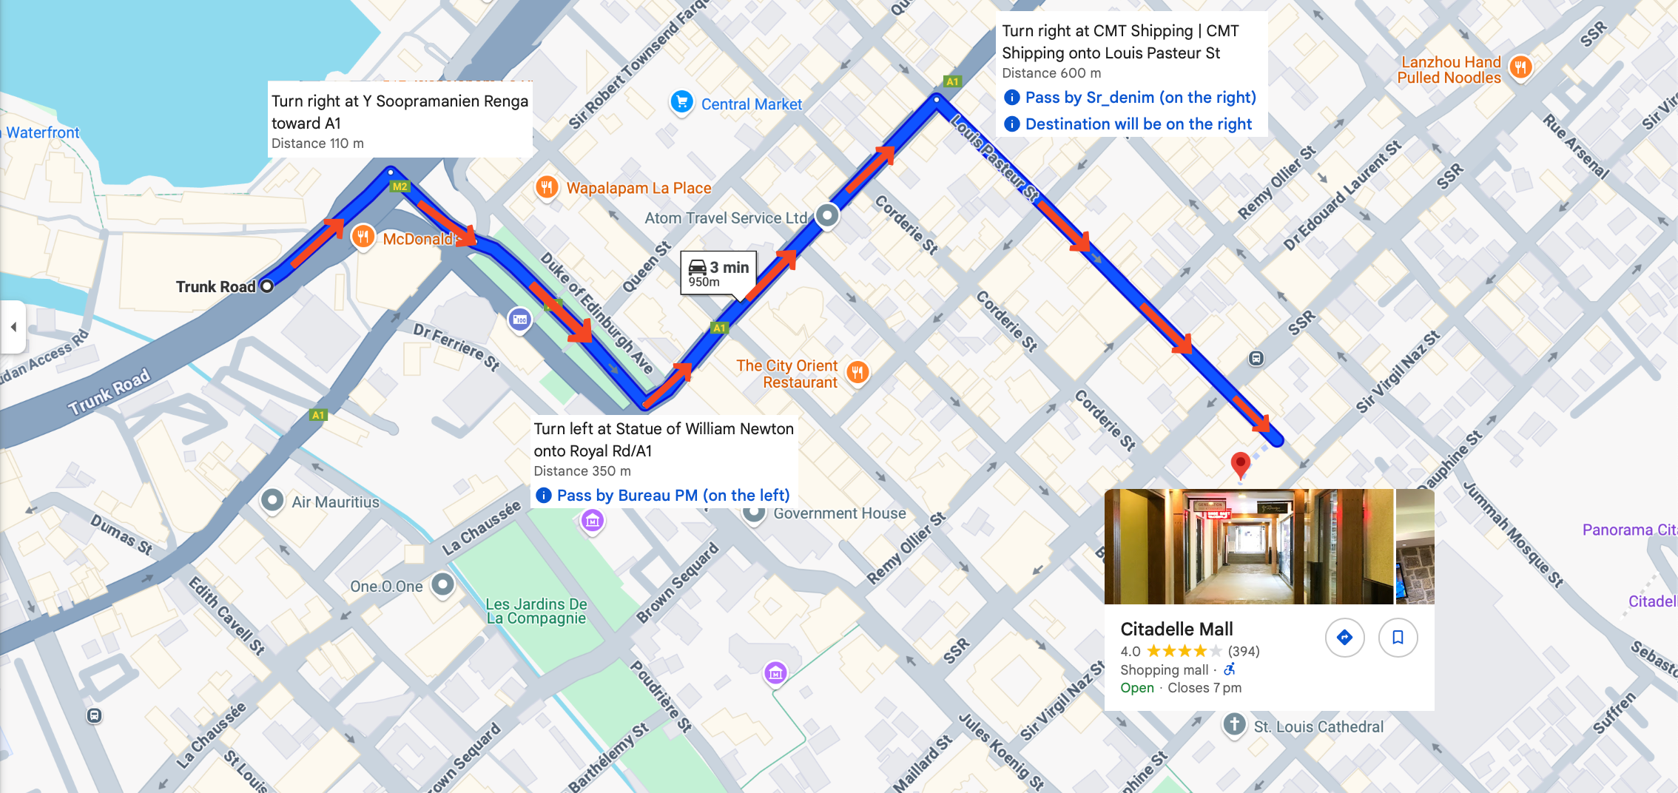Click the Trunk Road starting point circle
1678x793 pixels.
tap(267, 286)
